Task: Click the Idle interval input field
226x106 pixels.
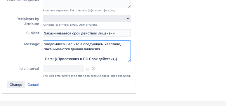Action: [x=63, y=69]
